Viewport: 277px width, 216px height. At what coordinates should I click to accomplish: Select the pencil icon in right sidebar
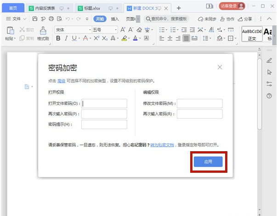coord(269,61)
